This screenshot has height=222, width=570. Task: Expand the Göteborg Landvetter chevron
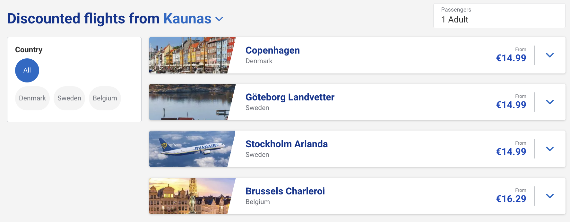point(550,102)
